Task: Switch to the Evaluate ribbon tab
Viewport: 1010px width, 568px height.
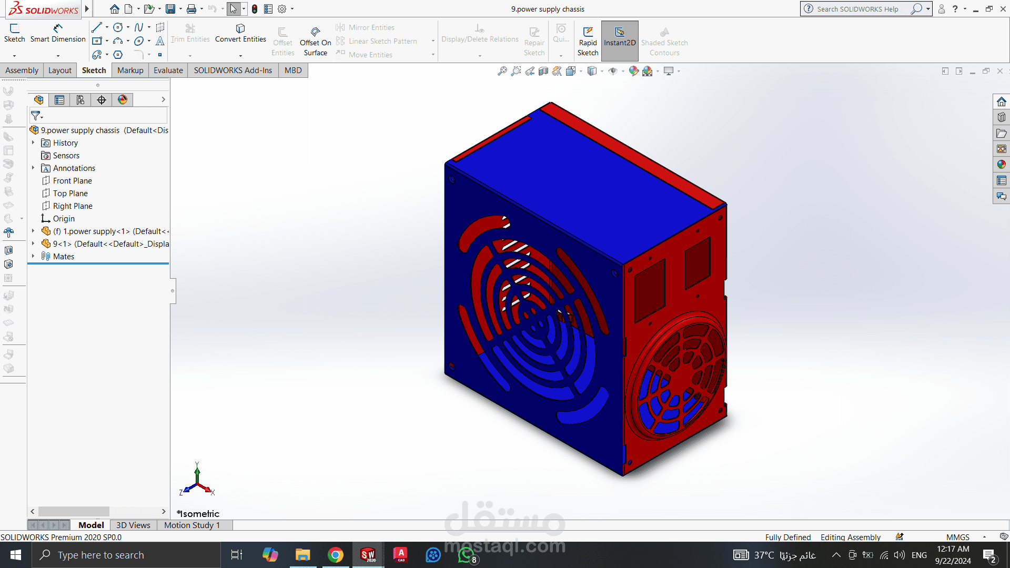Action: [x=168, y=70]
